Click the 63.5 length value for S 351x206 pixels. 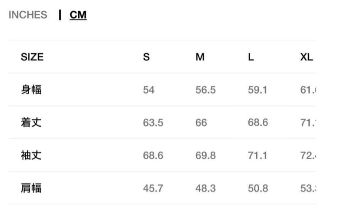click(x=153, y=123)
